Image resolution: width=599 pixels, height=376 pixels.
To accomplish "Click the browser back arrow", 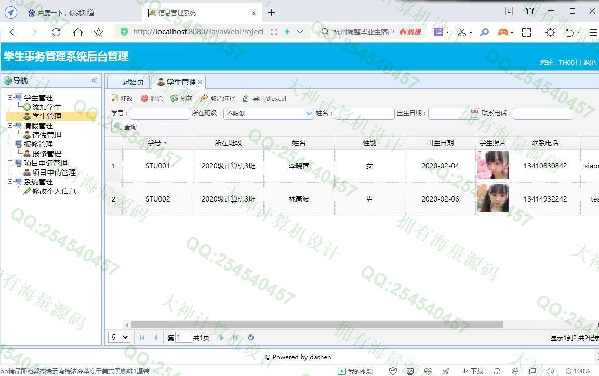I will (12, 32).
